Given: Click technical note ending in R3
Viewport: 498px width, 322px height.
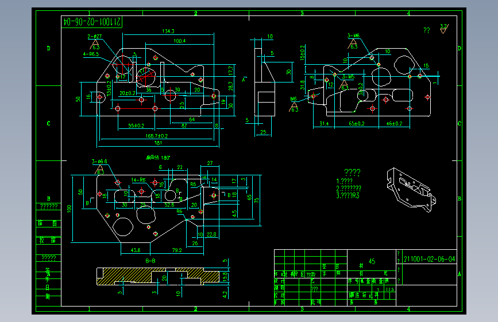Looking at the screenshot, I should (x=348, y=195).
